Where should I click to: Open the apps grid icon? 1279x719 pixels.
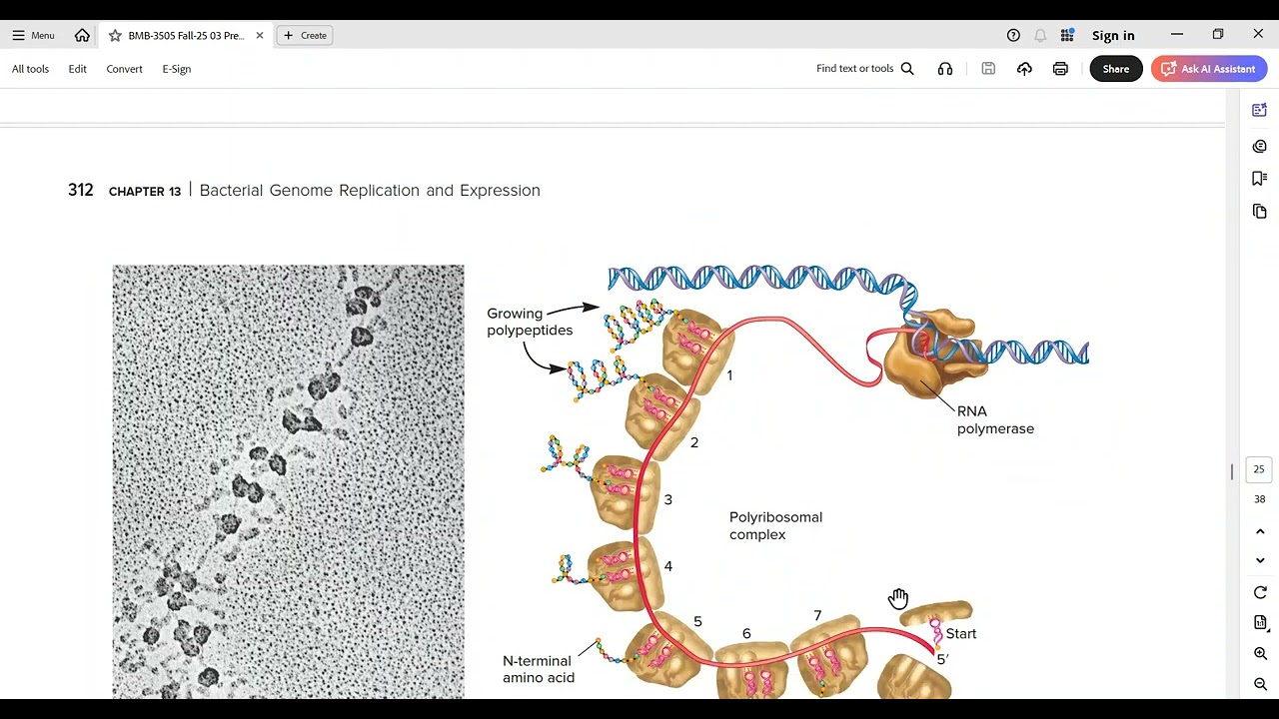click(1067, 35)
